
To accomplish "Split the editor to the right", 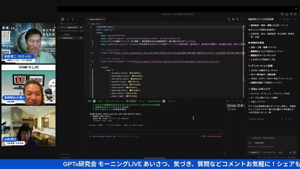I will click(x=238, y=19).
